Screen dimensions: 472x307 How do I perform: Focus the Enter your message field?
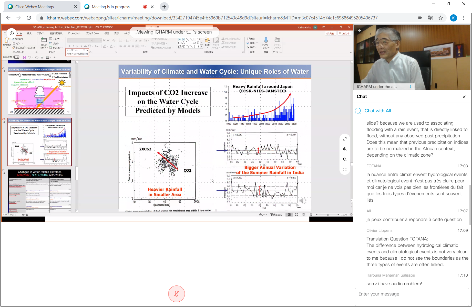pyautogui.click(x=412, y=296)
